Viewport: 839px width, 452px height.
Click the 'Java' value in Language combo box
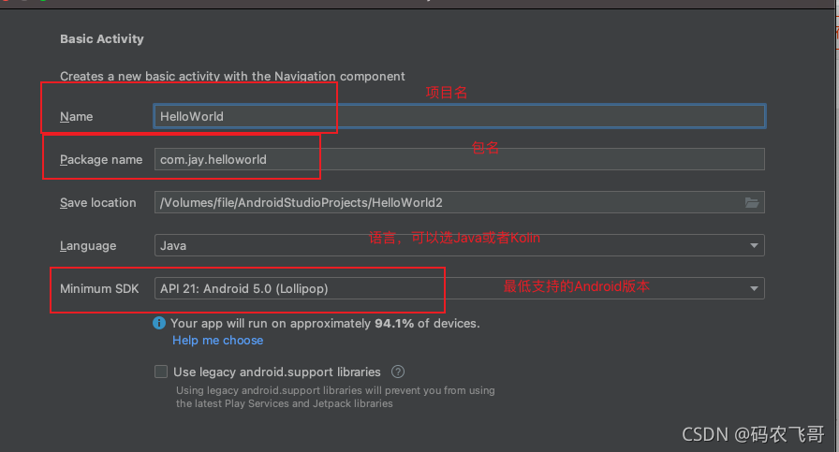pyautogui.click(x=174, y=246)
